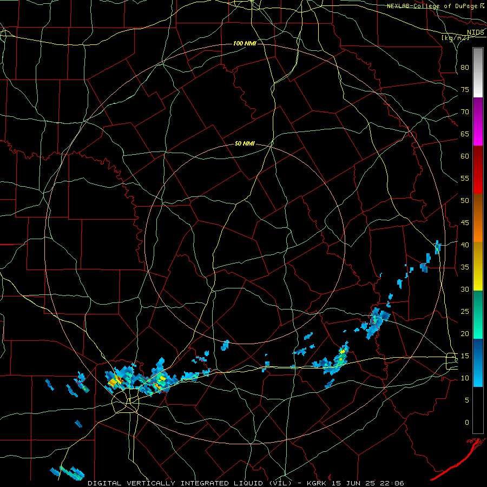Click the 40 tick label on the scale

pyautogui.click(x=465, y=245)
